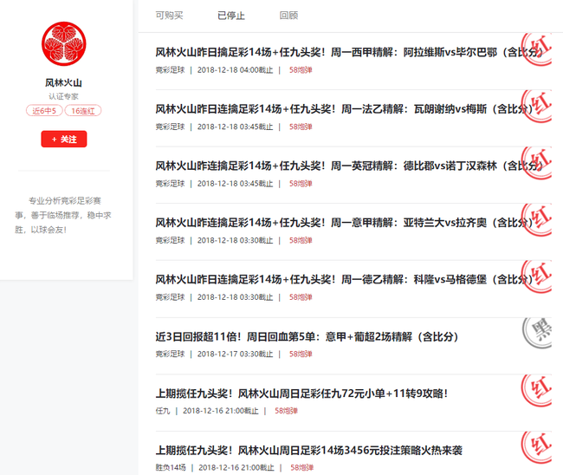Open the 瓦朗谢纳vs梅斯 法乙 article
Viewport: 563px width, 475px height.
(344, 109)
